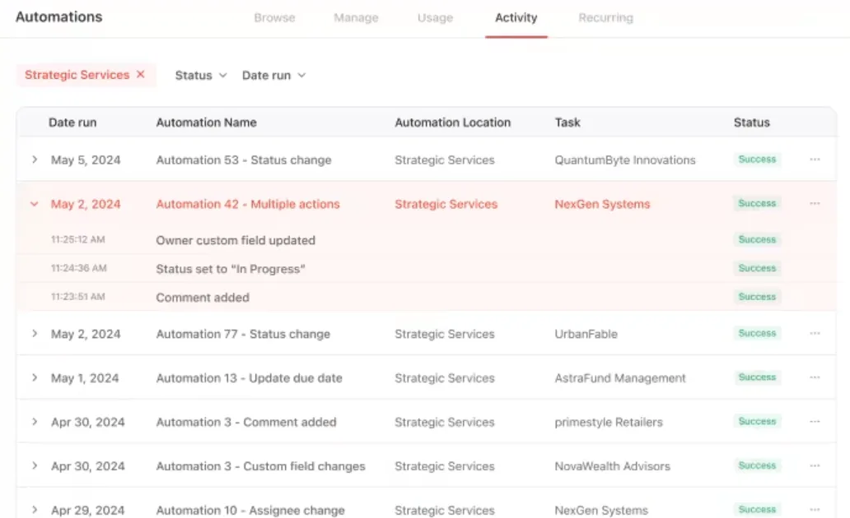Go to the Usage tab
The height and width of the screenshot is (518, 850).
[x=435, y=18]
